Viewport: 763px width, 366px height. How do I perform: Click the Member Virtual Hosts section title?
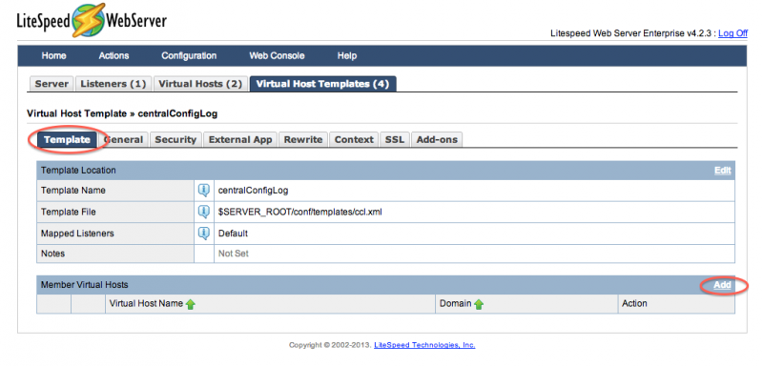coord(85,285)
